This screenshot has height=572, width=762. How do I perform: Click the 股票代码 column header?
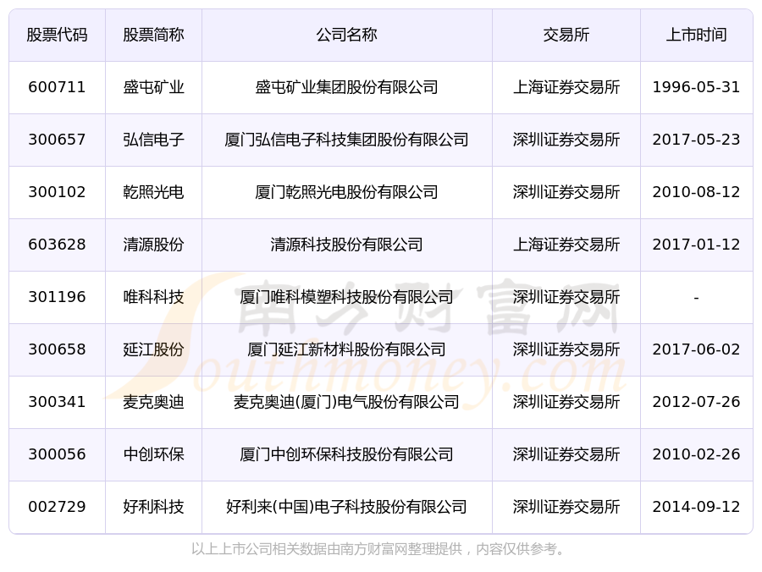pyautogui.click(x=57, y=35)
